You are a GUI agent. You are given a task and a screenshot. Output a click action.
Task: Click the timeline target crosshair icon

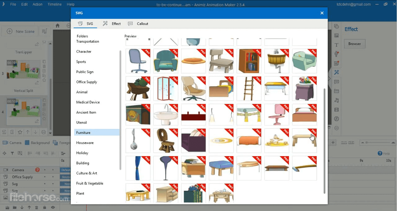(x=4, y=153)
